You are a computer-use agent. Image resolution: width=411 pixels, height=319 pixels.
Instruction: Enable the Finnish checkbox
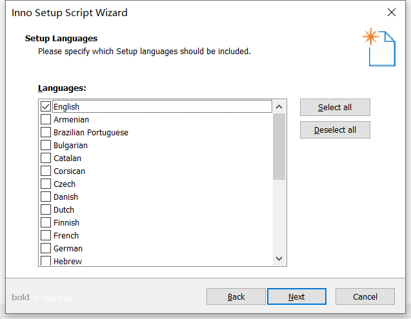pyautogui.click(x=46, y=222)
